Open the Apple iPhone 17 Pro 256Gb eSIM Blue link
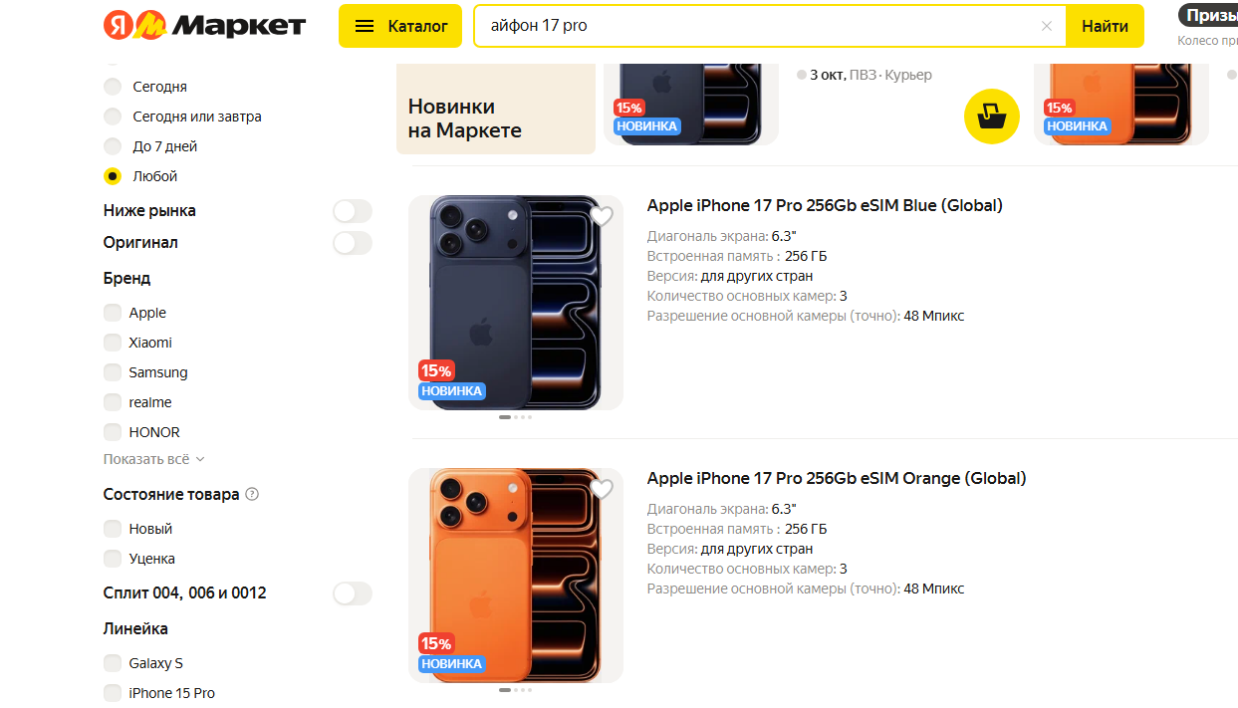 tap(825, 205)
